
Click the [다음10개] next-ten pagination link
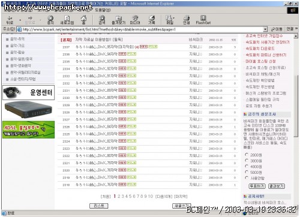[164, 197]
